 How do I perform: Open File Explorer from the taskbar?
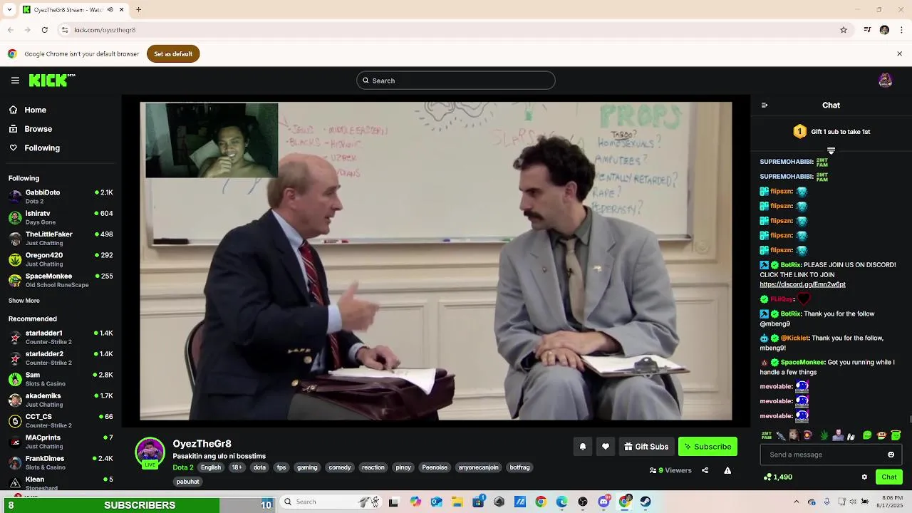click(x=457, y=502)
